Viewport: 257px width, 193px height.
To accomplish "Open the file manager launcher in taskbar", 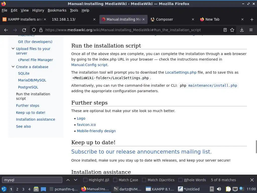I will (36, 189).
